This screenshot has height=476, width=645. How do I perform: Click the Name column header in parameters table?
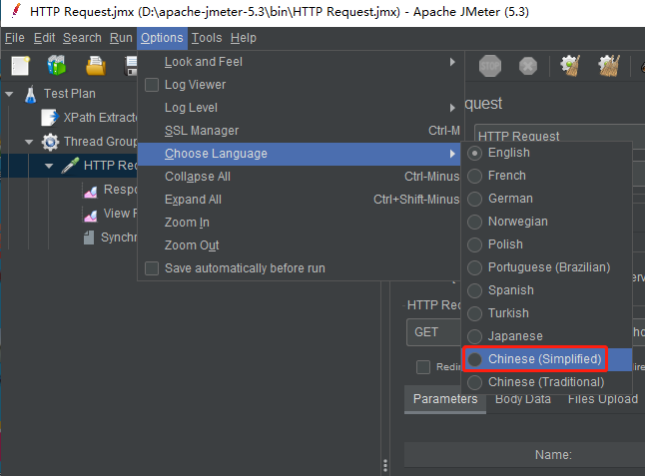[x=553, y=455]
